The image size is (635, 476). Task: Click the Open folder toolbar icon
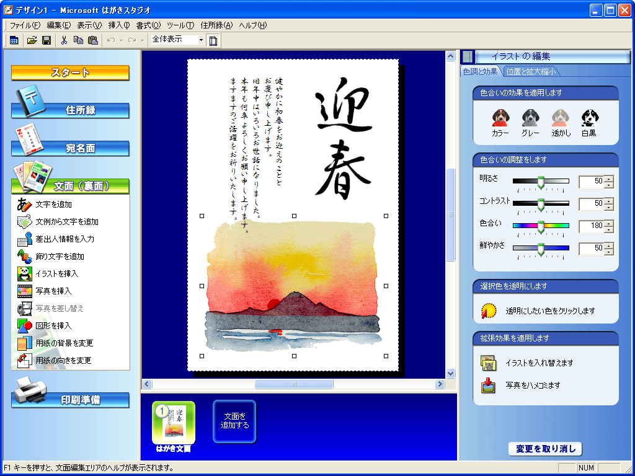[32, 40]
